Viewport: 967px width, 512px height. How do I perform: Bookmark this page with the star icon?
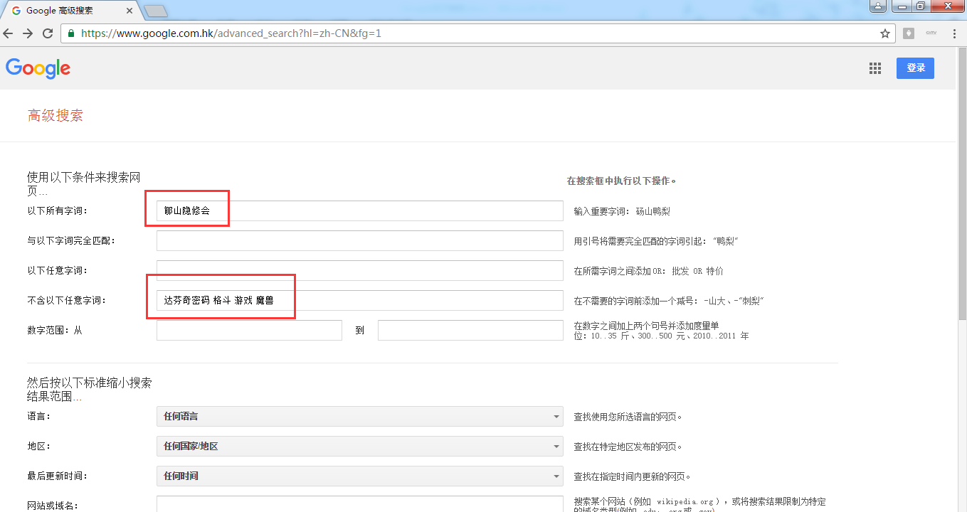[x=885, y=33]
